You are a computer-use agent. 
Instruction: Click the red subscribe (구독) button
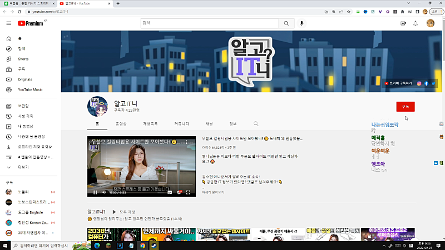[406, 107]
